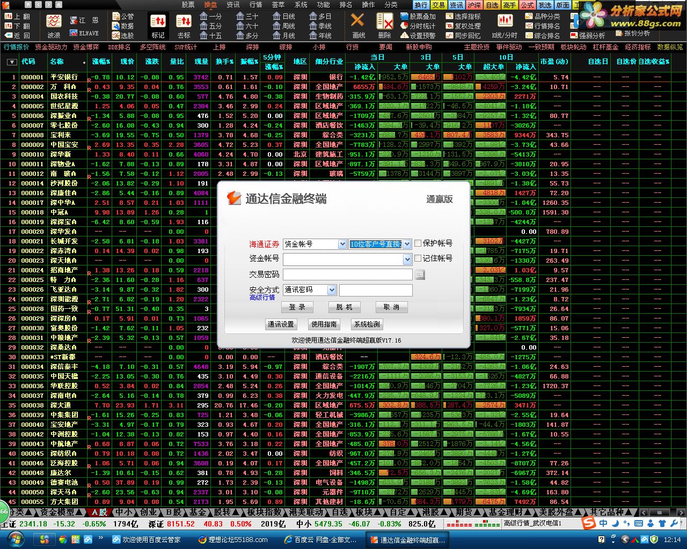Select the 画线 drawing line tool

[358, 25]
